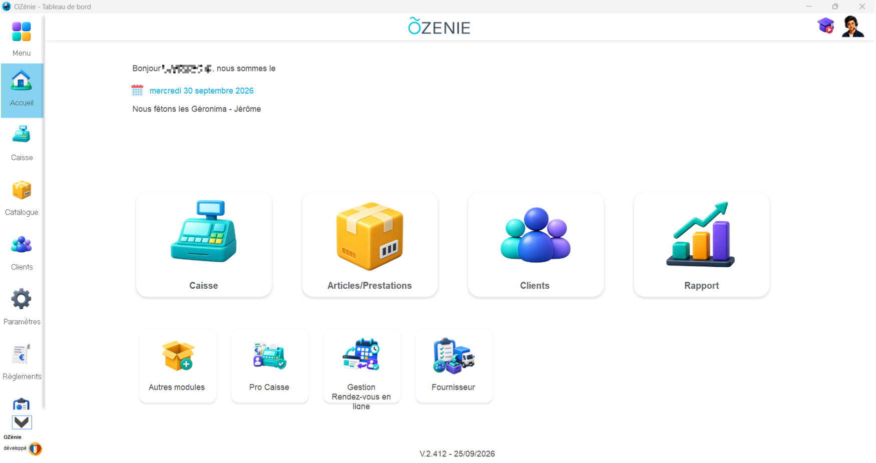Open the large Caisse tile
Screen dimensions: 876x463
[204, 244]
